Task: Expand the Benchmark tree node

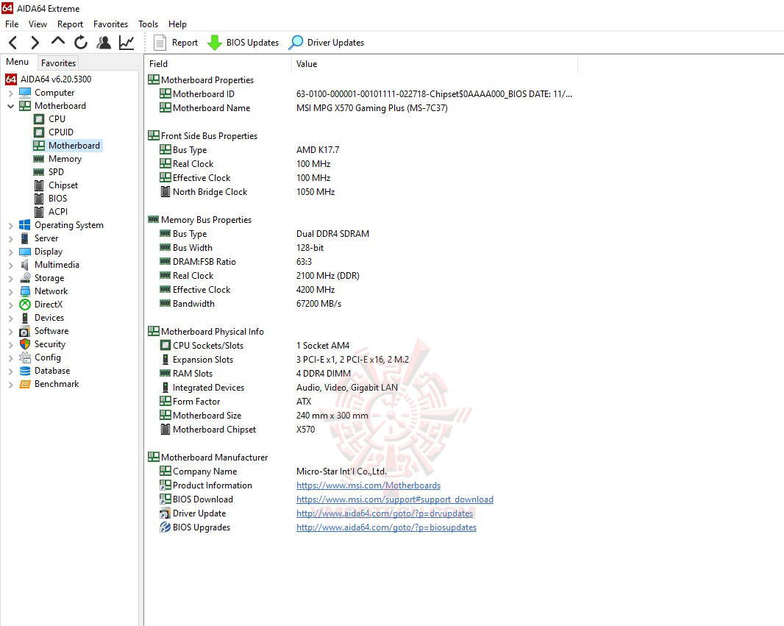Action: pos(10,385)
